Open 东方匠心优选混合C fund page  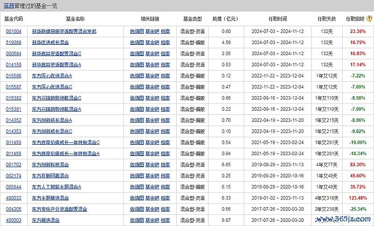(x=52, y=87)
